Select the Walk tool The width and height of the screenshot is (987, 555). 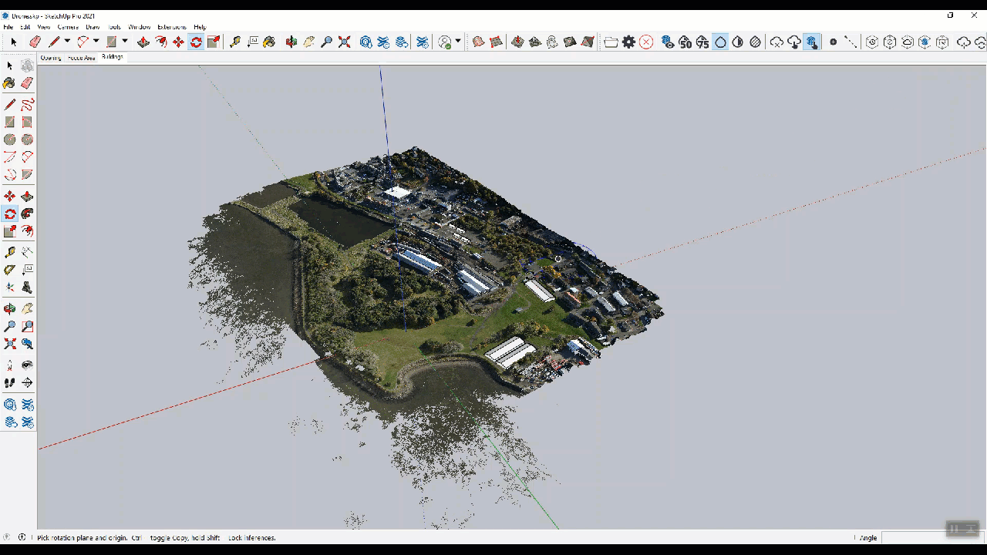pyautogui.click(x=10, y=382)
